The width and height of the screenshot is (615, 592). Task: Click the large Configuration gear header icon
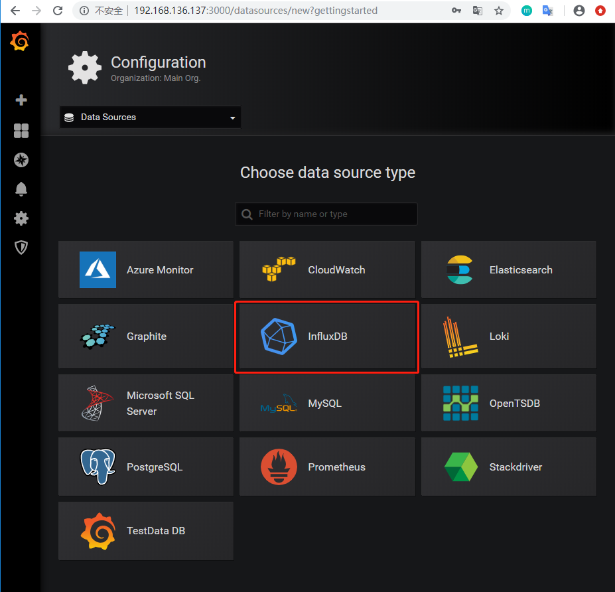(85, 68)
